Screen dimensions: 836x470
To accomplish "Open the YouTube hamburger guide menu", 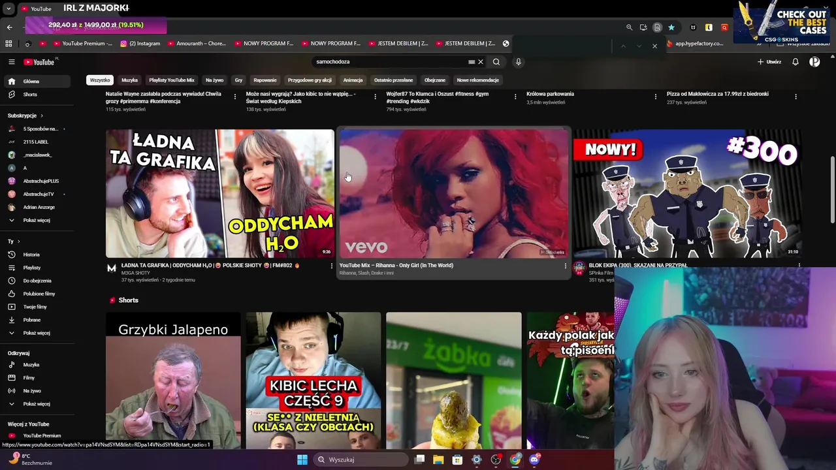I will point(11,62).
